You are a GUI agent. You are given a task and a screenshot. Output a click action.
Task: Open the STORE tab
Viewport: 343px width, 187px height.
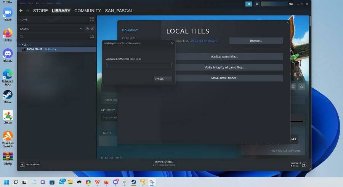(x=40, y=11)
